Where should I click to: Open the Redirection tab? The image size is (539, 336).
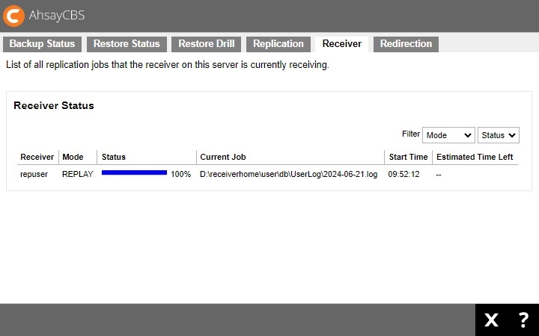point(406,44)
